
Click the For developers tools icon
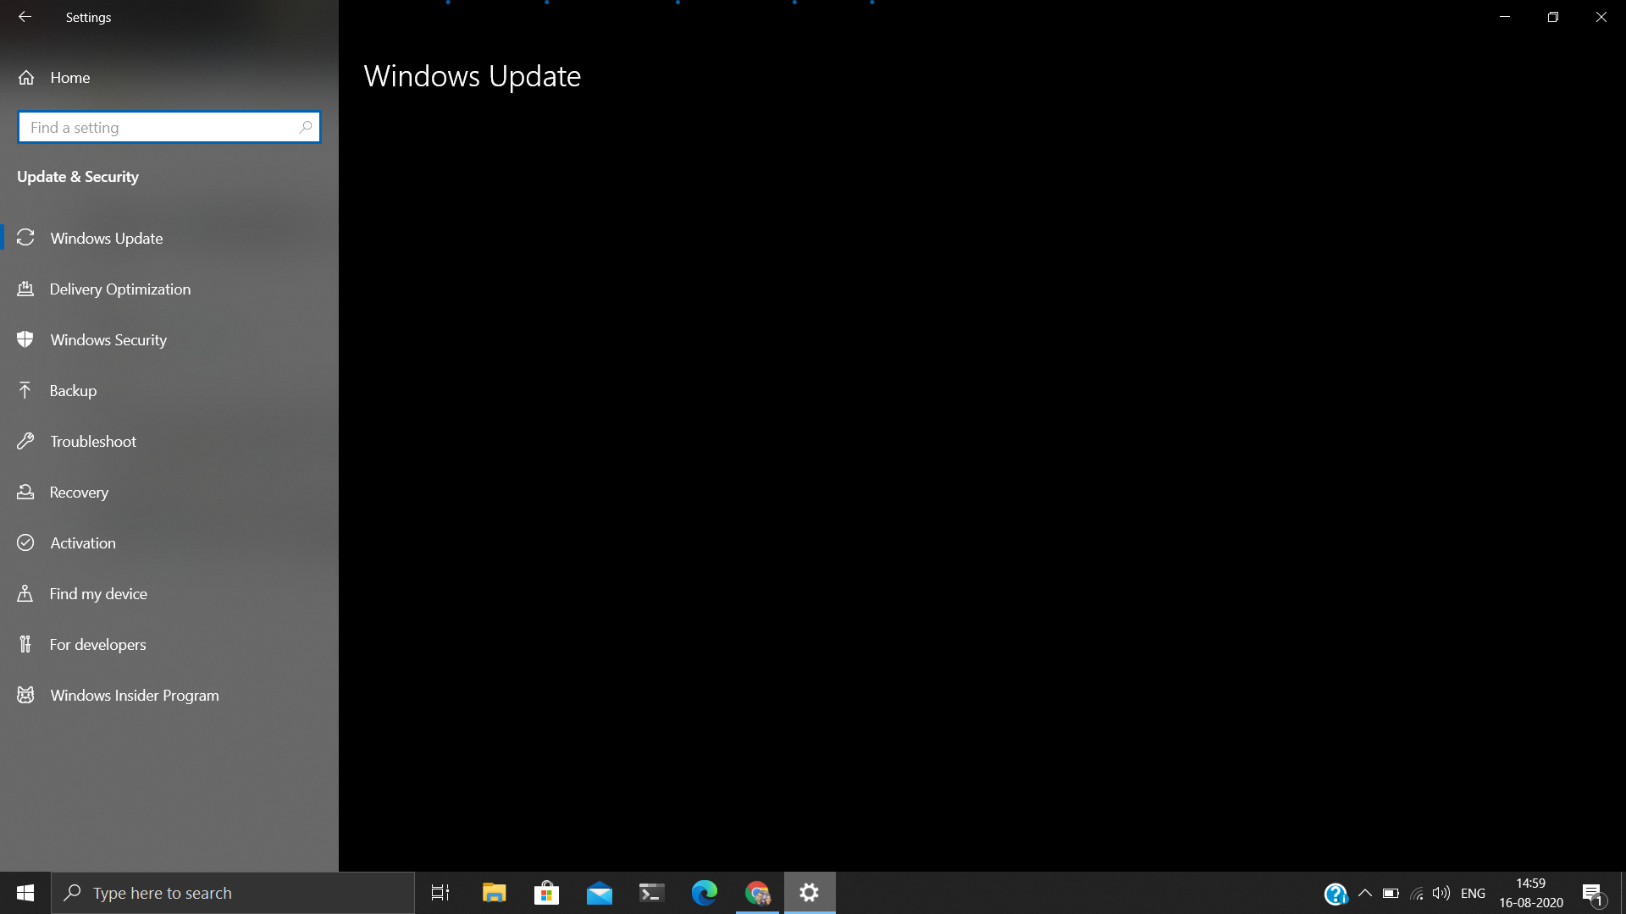coord(25,644)
